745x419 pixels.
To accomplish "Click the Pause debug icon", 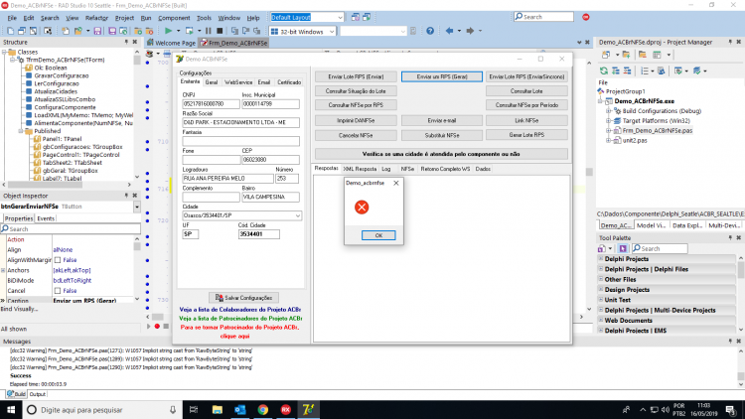I will click(209, 31).
